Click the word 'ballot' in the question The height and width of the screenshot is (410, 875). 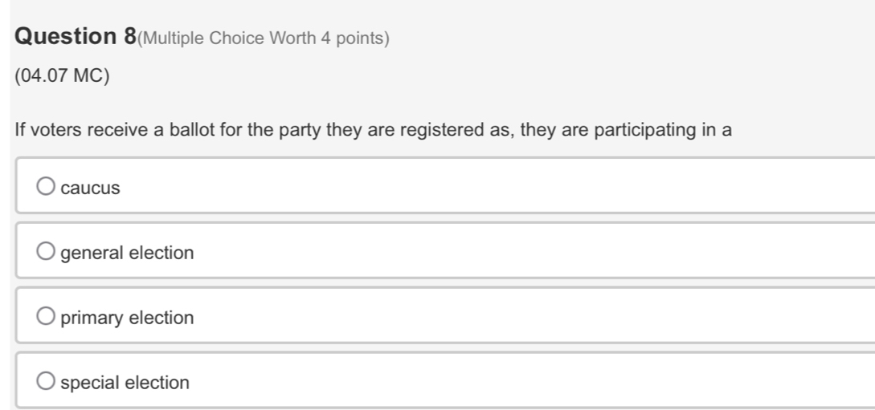pyautogui.click(x=188, y=131)
